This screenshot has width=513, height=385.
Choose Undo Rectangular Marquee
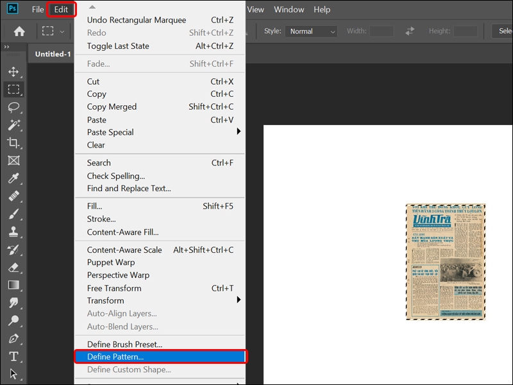pyautogui.click(x=160, y=20)
